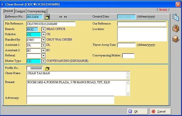Click the OK button
The image size is (182, 116).
(138, 112)
